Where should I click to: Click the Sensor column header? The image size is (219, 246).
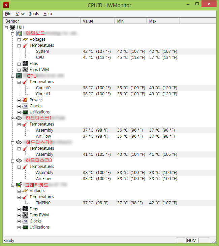[x=42, y=21]
